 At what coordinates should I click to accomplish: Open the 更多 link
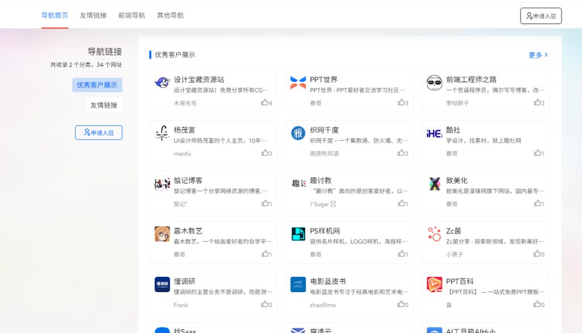coord(538,55)
